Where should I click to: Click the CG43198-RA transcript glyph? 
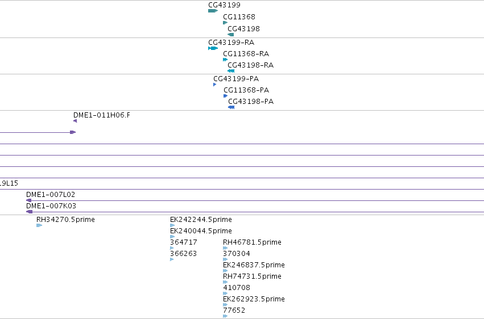[x=231, y=71]
